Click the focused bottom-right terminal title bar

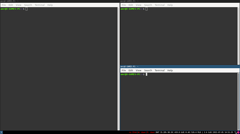[180, 66]
